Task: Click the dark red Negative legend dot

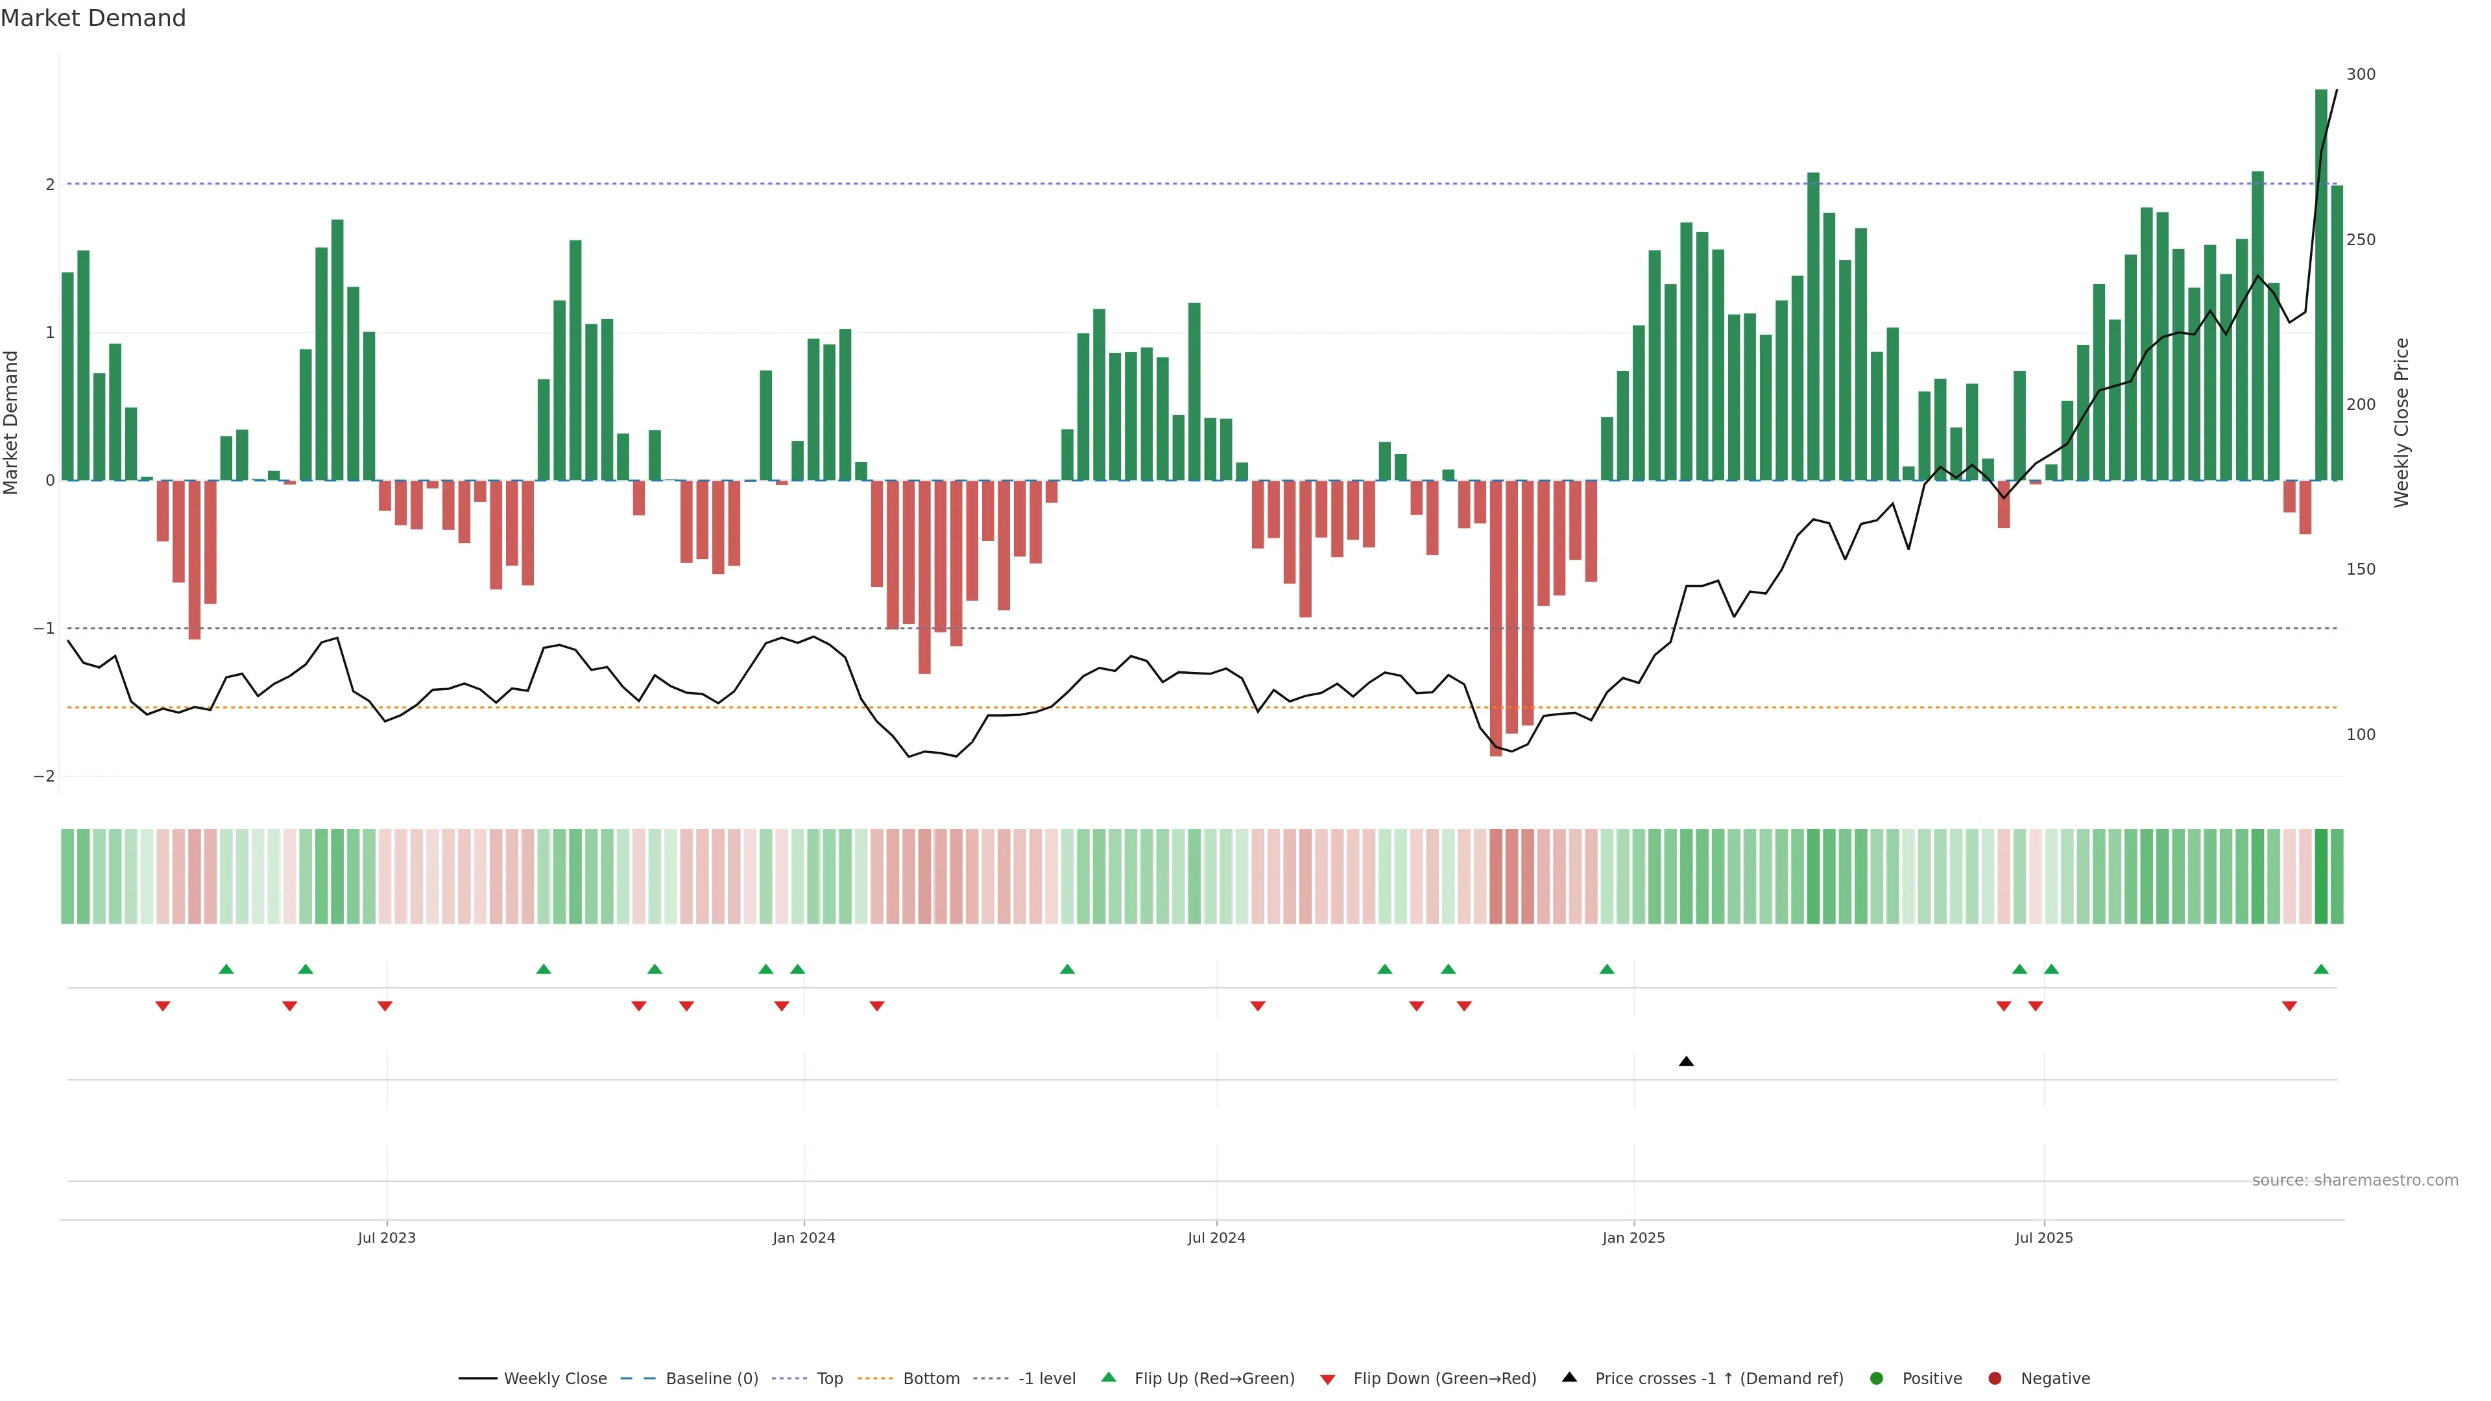Action: pyautogui.click(x=1995, y=1378)
